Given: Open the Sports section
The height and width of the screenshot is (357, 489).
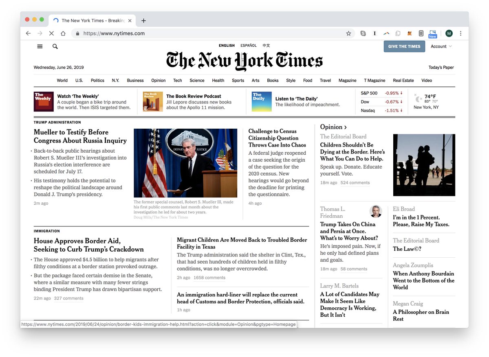Looking at the screenshot, I should point(238,81).
